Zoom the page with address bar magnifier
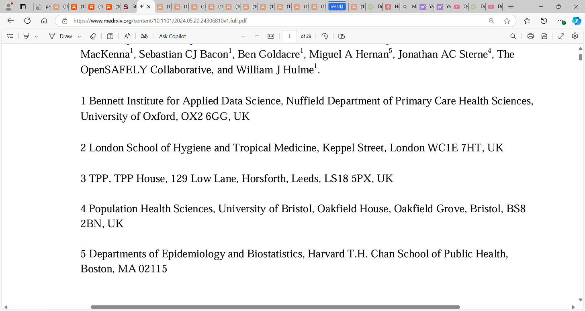585x311 pixels. point(491,21)
